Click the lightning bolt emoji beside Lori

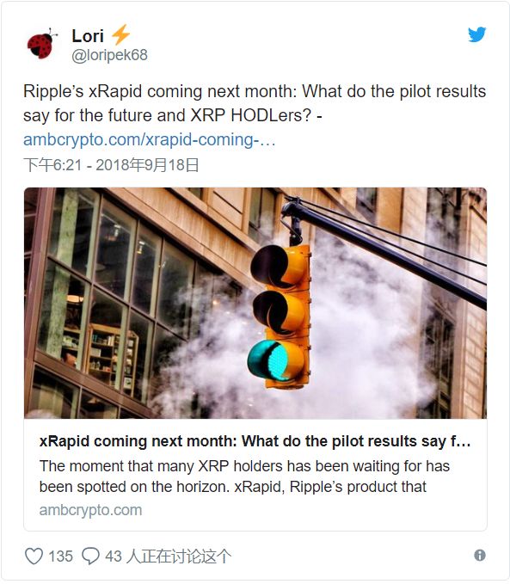[x=120, y=34]
